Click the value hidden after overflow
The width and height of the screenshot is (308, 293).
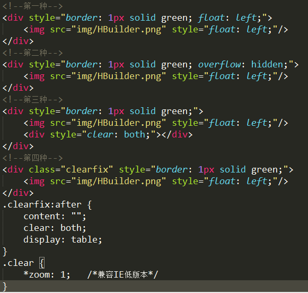click(267, 65)
